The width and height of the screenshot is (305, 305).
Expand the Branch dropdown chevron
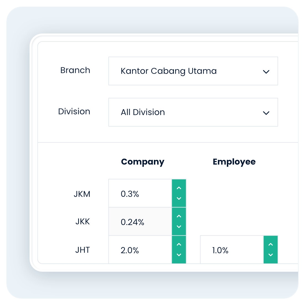pos(266,72)
